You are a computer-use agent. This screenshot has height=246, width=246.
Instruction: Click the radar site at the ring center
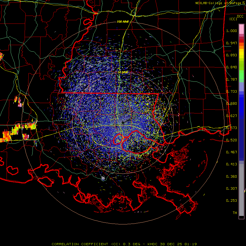coord(123,122)
